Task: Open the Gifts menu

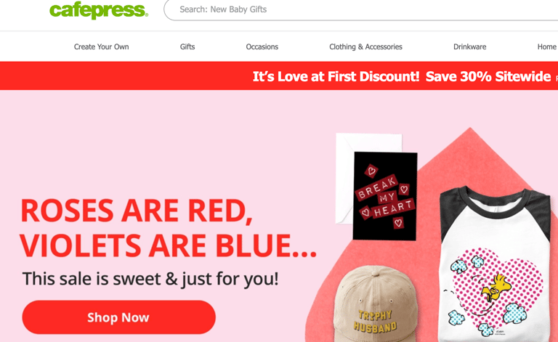Action: (187, 46)
